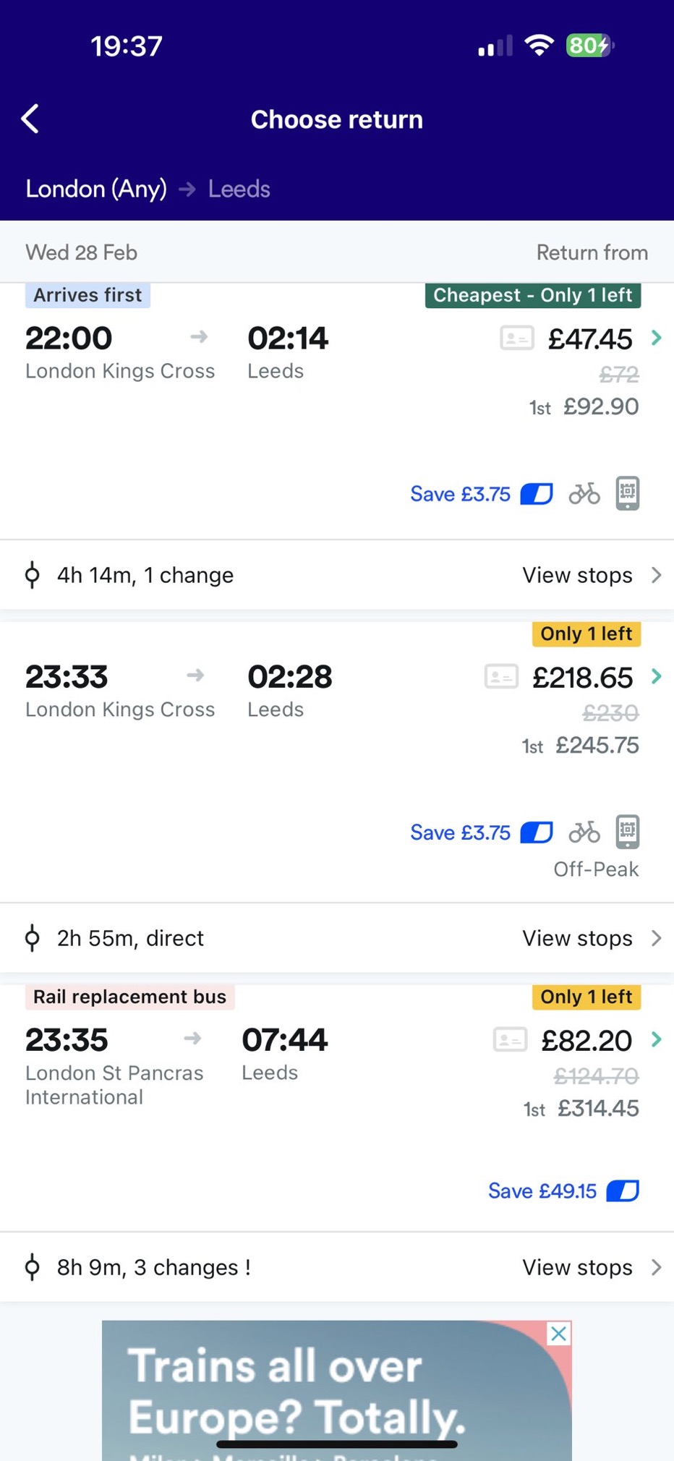
Task: Tap the mobile ticket icon on 23:33 train
Action: pos(628,832)
